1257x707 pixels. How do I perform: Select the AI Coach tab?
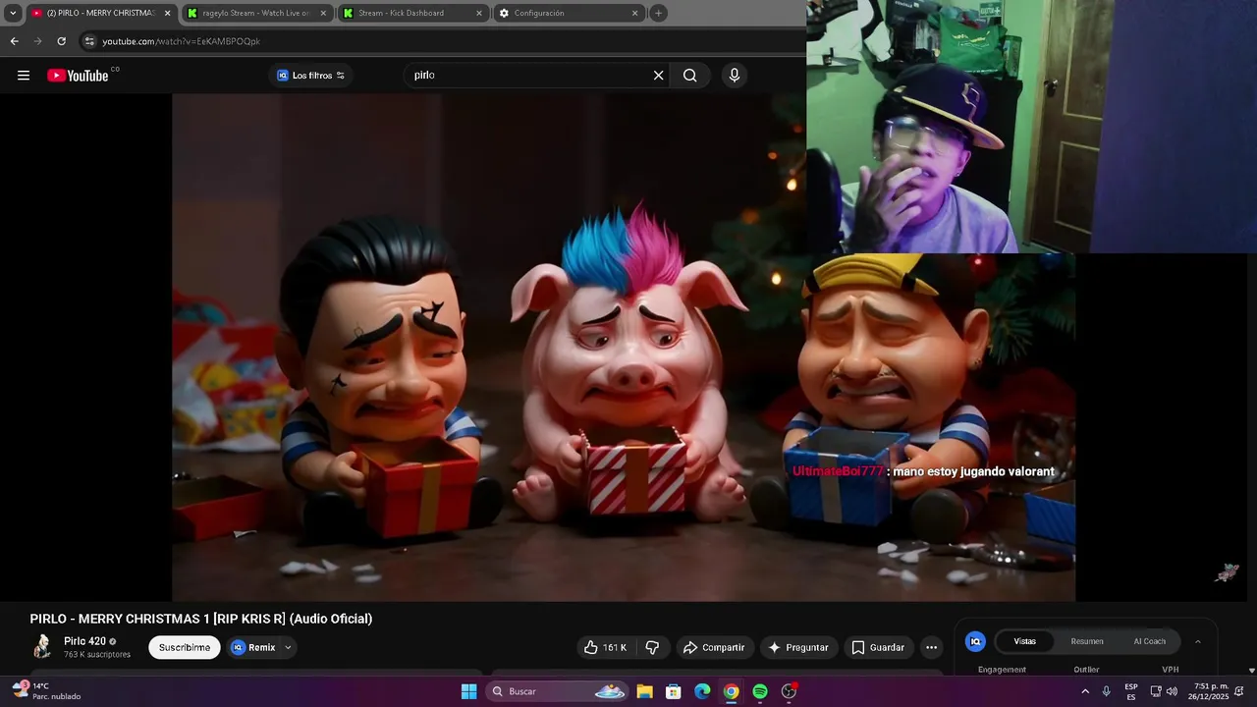tap(1150, 641)
